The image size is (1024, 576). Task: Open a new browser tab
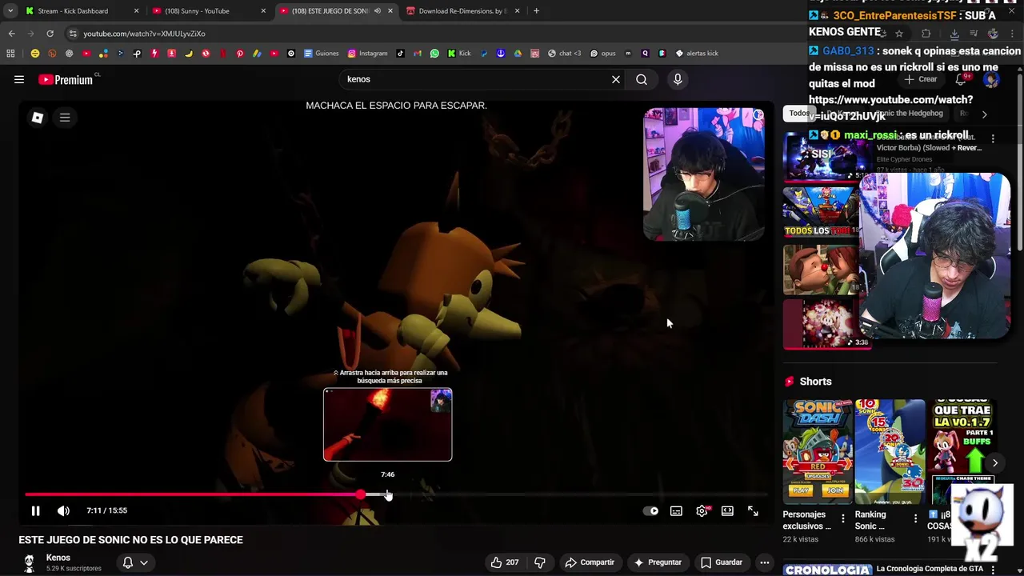click(536, 11)
